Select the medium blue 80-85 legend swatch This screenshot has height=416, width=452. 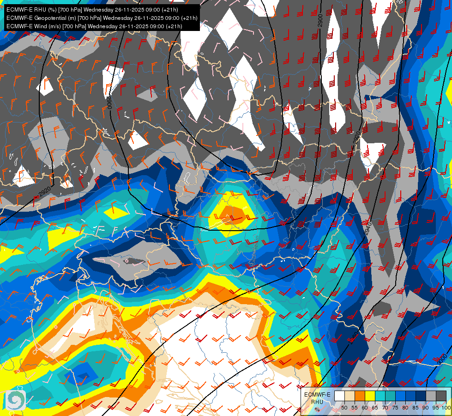coord(411,396)
